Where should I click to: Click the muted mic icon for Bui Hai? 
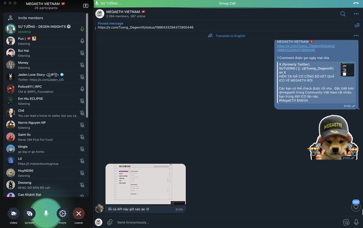pyautogui.click(x=82, y=53)
